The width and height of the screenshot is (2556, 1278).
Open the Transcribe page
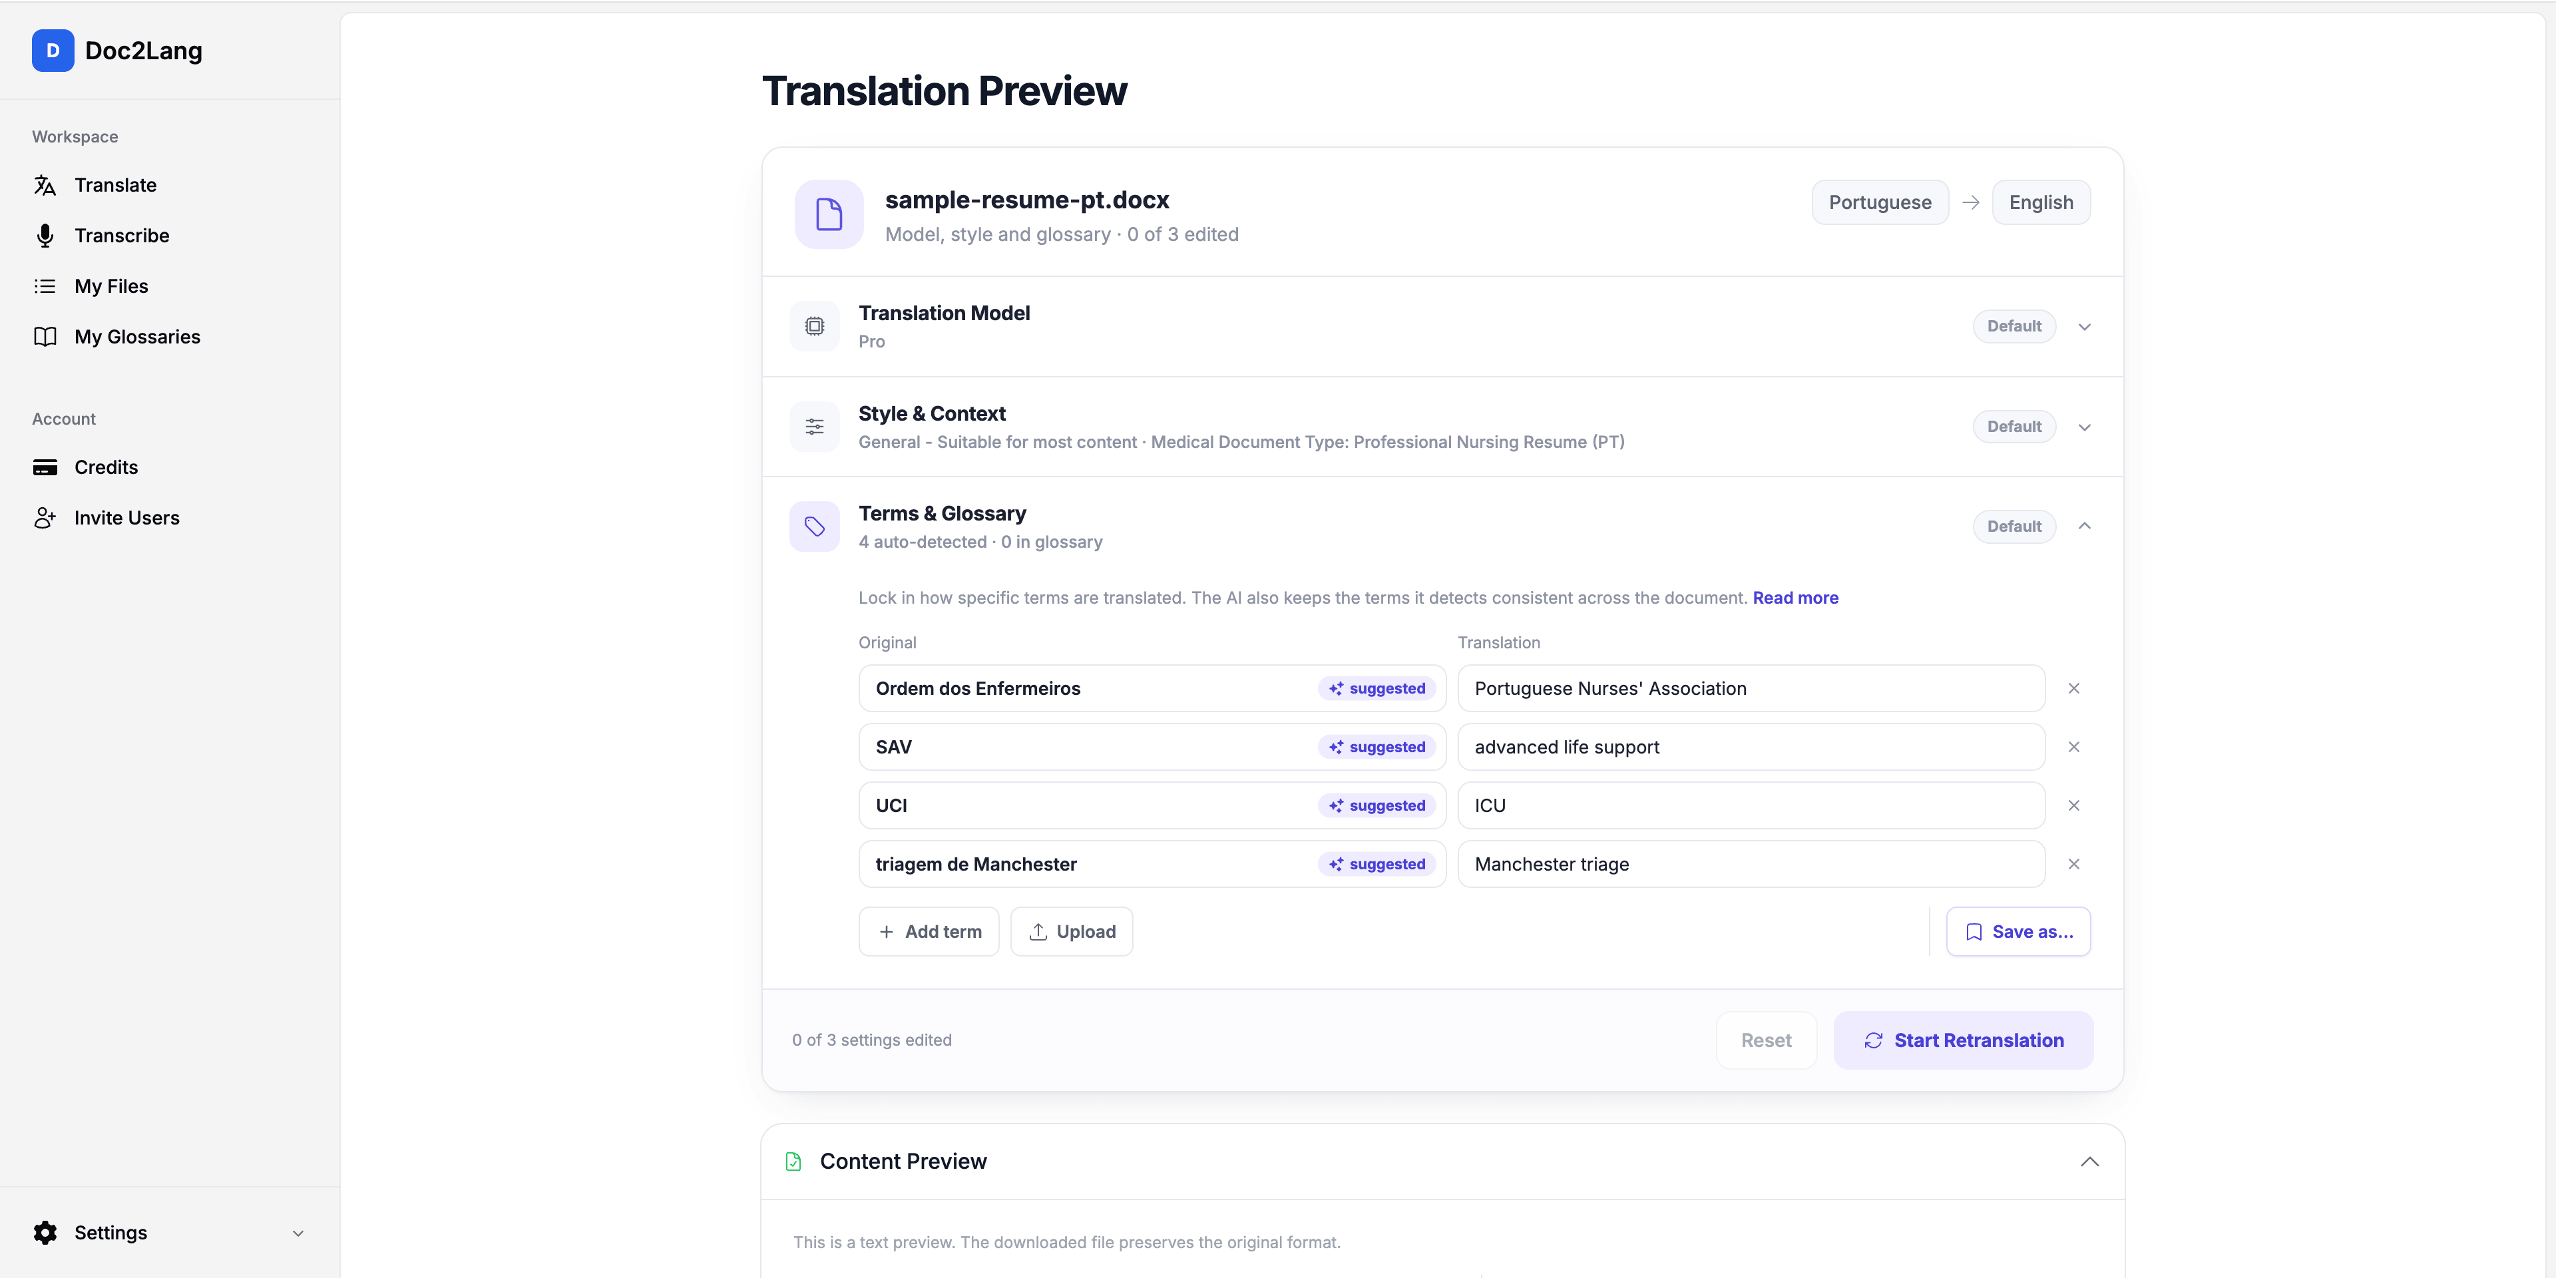[122, 236]
